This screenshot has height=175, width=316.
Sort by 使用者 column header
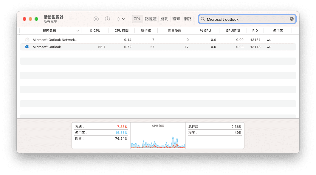pyautogui.click(x=278, y=31)
